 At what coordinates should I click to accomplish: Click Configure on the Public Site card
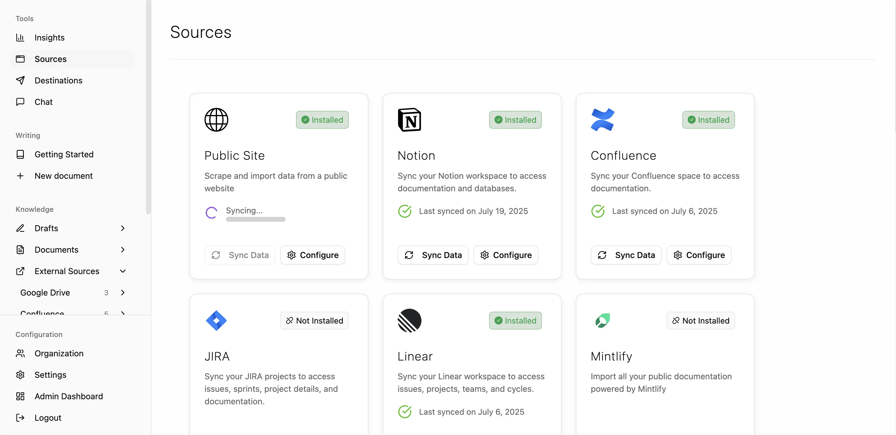313,255
